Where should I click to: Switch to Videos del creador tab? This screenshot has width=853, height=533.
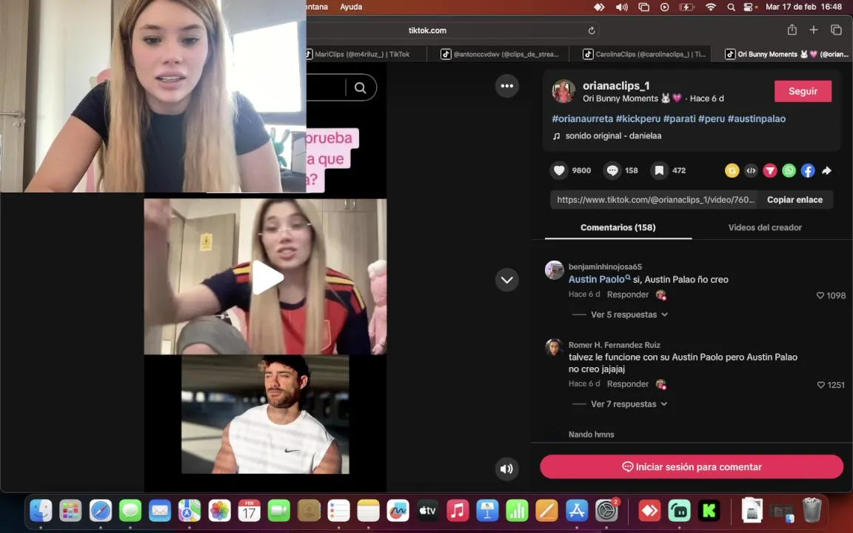tap(765, 227)
